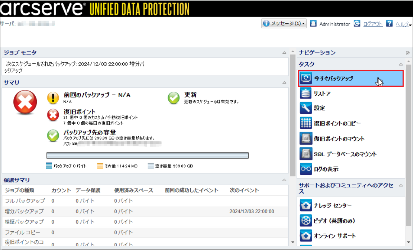The height and width of the screenshot is (250, 413).
Task: Select the SQL データベースのマウント task label
Action: tap(345, 154)
